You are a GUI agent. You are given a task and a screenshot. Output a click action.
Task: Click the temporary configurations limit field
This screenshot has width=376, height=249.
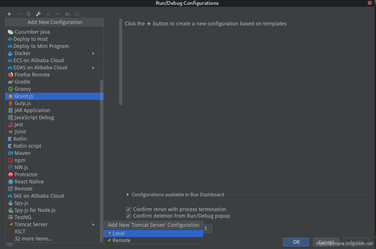tap(207, 228)
